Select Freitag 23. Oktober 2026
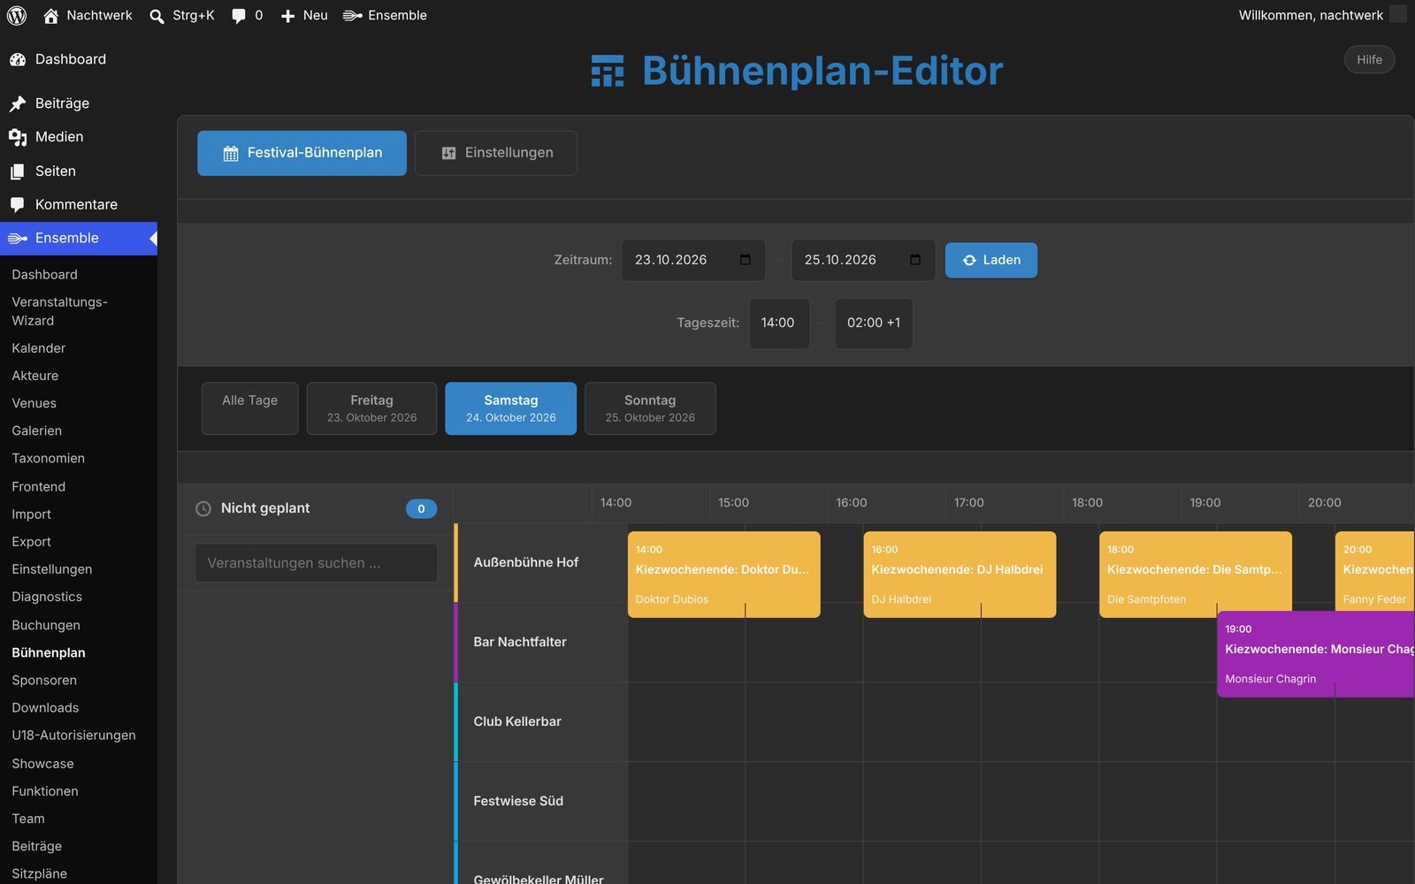 click(371, 408)
